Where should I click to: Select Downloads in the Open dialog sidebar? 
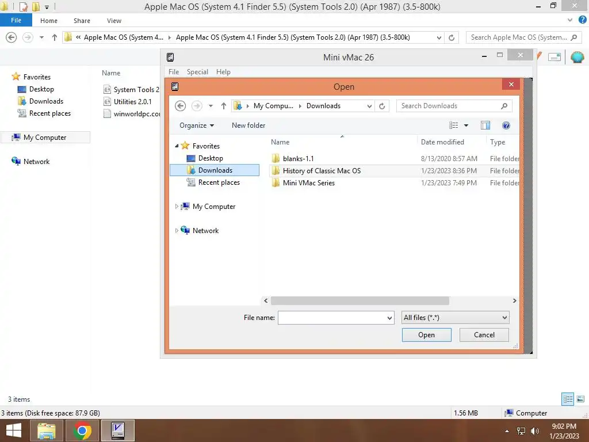(215, 170)
